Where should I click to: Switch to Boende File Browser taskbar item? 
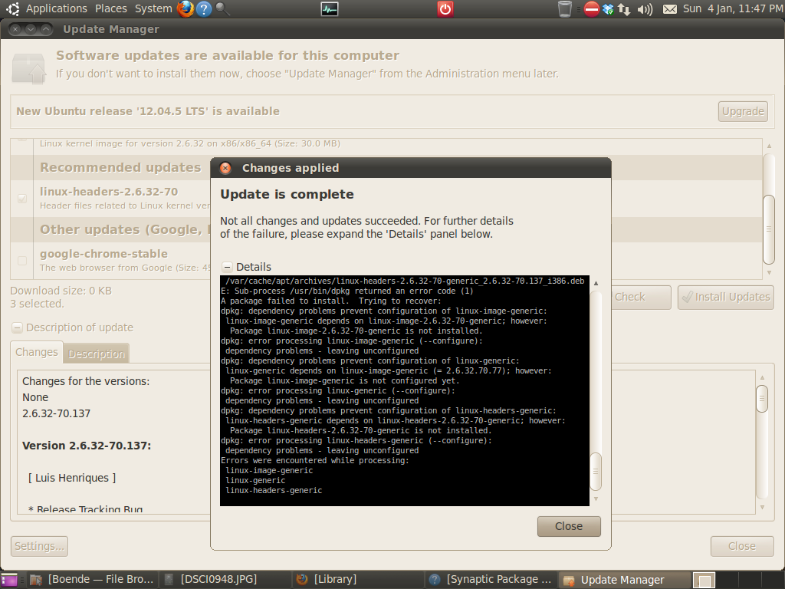92,580
